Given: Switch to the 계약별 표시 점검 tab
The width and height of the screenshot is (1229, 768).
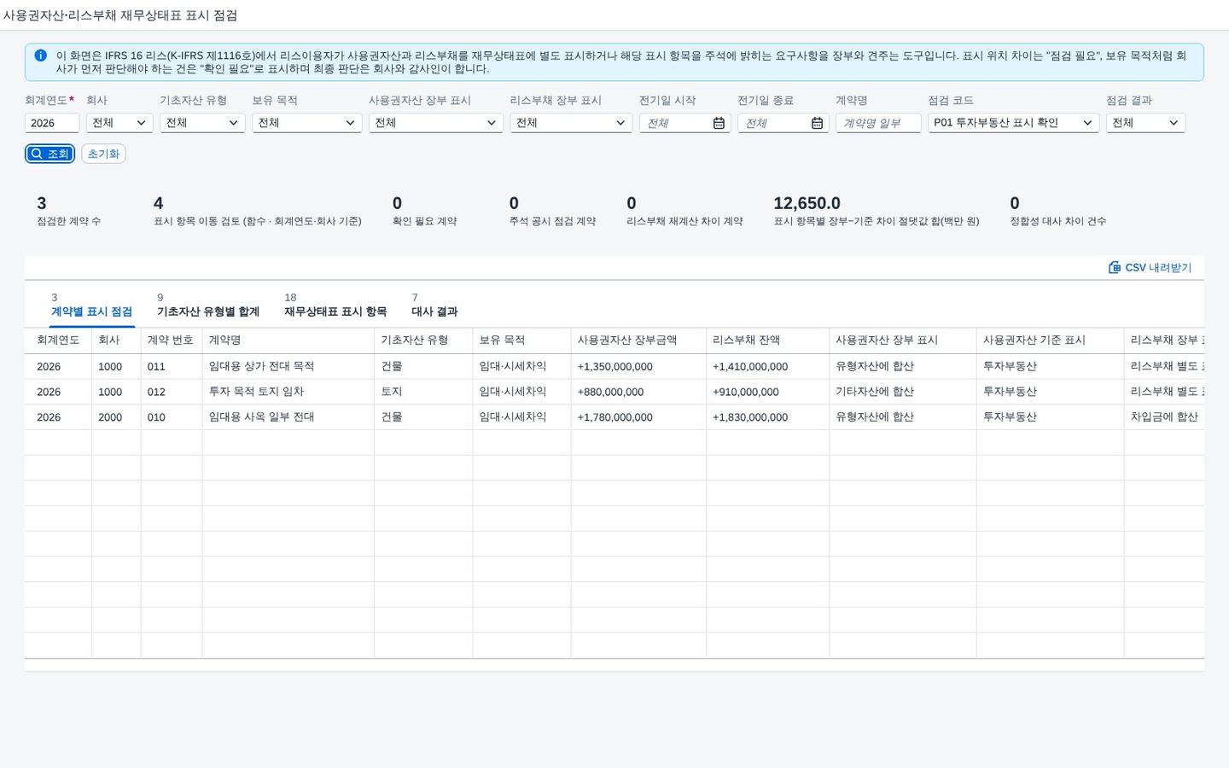Looking at the screenshot, I should click(91, 305).
